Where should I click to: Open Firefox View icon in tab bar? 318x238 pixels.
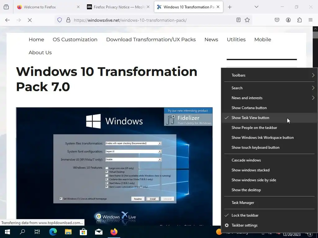(x=6, y=7)
